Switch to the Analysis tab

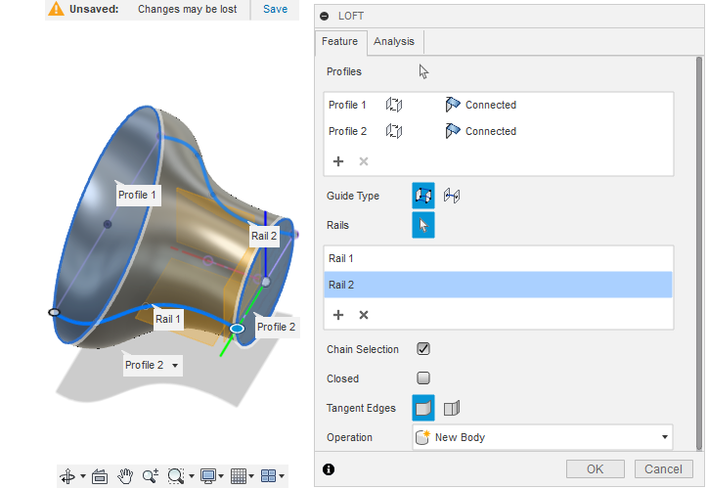coord(394,42)
